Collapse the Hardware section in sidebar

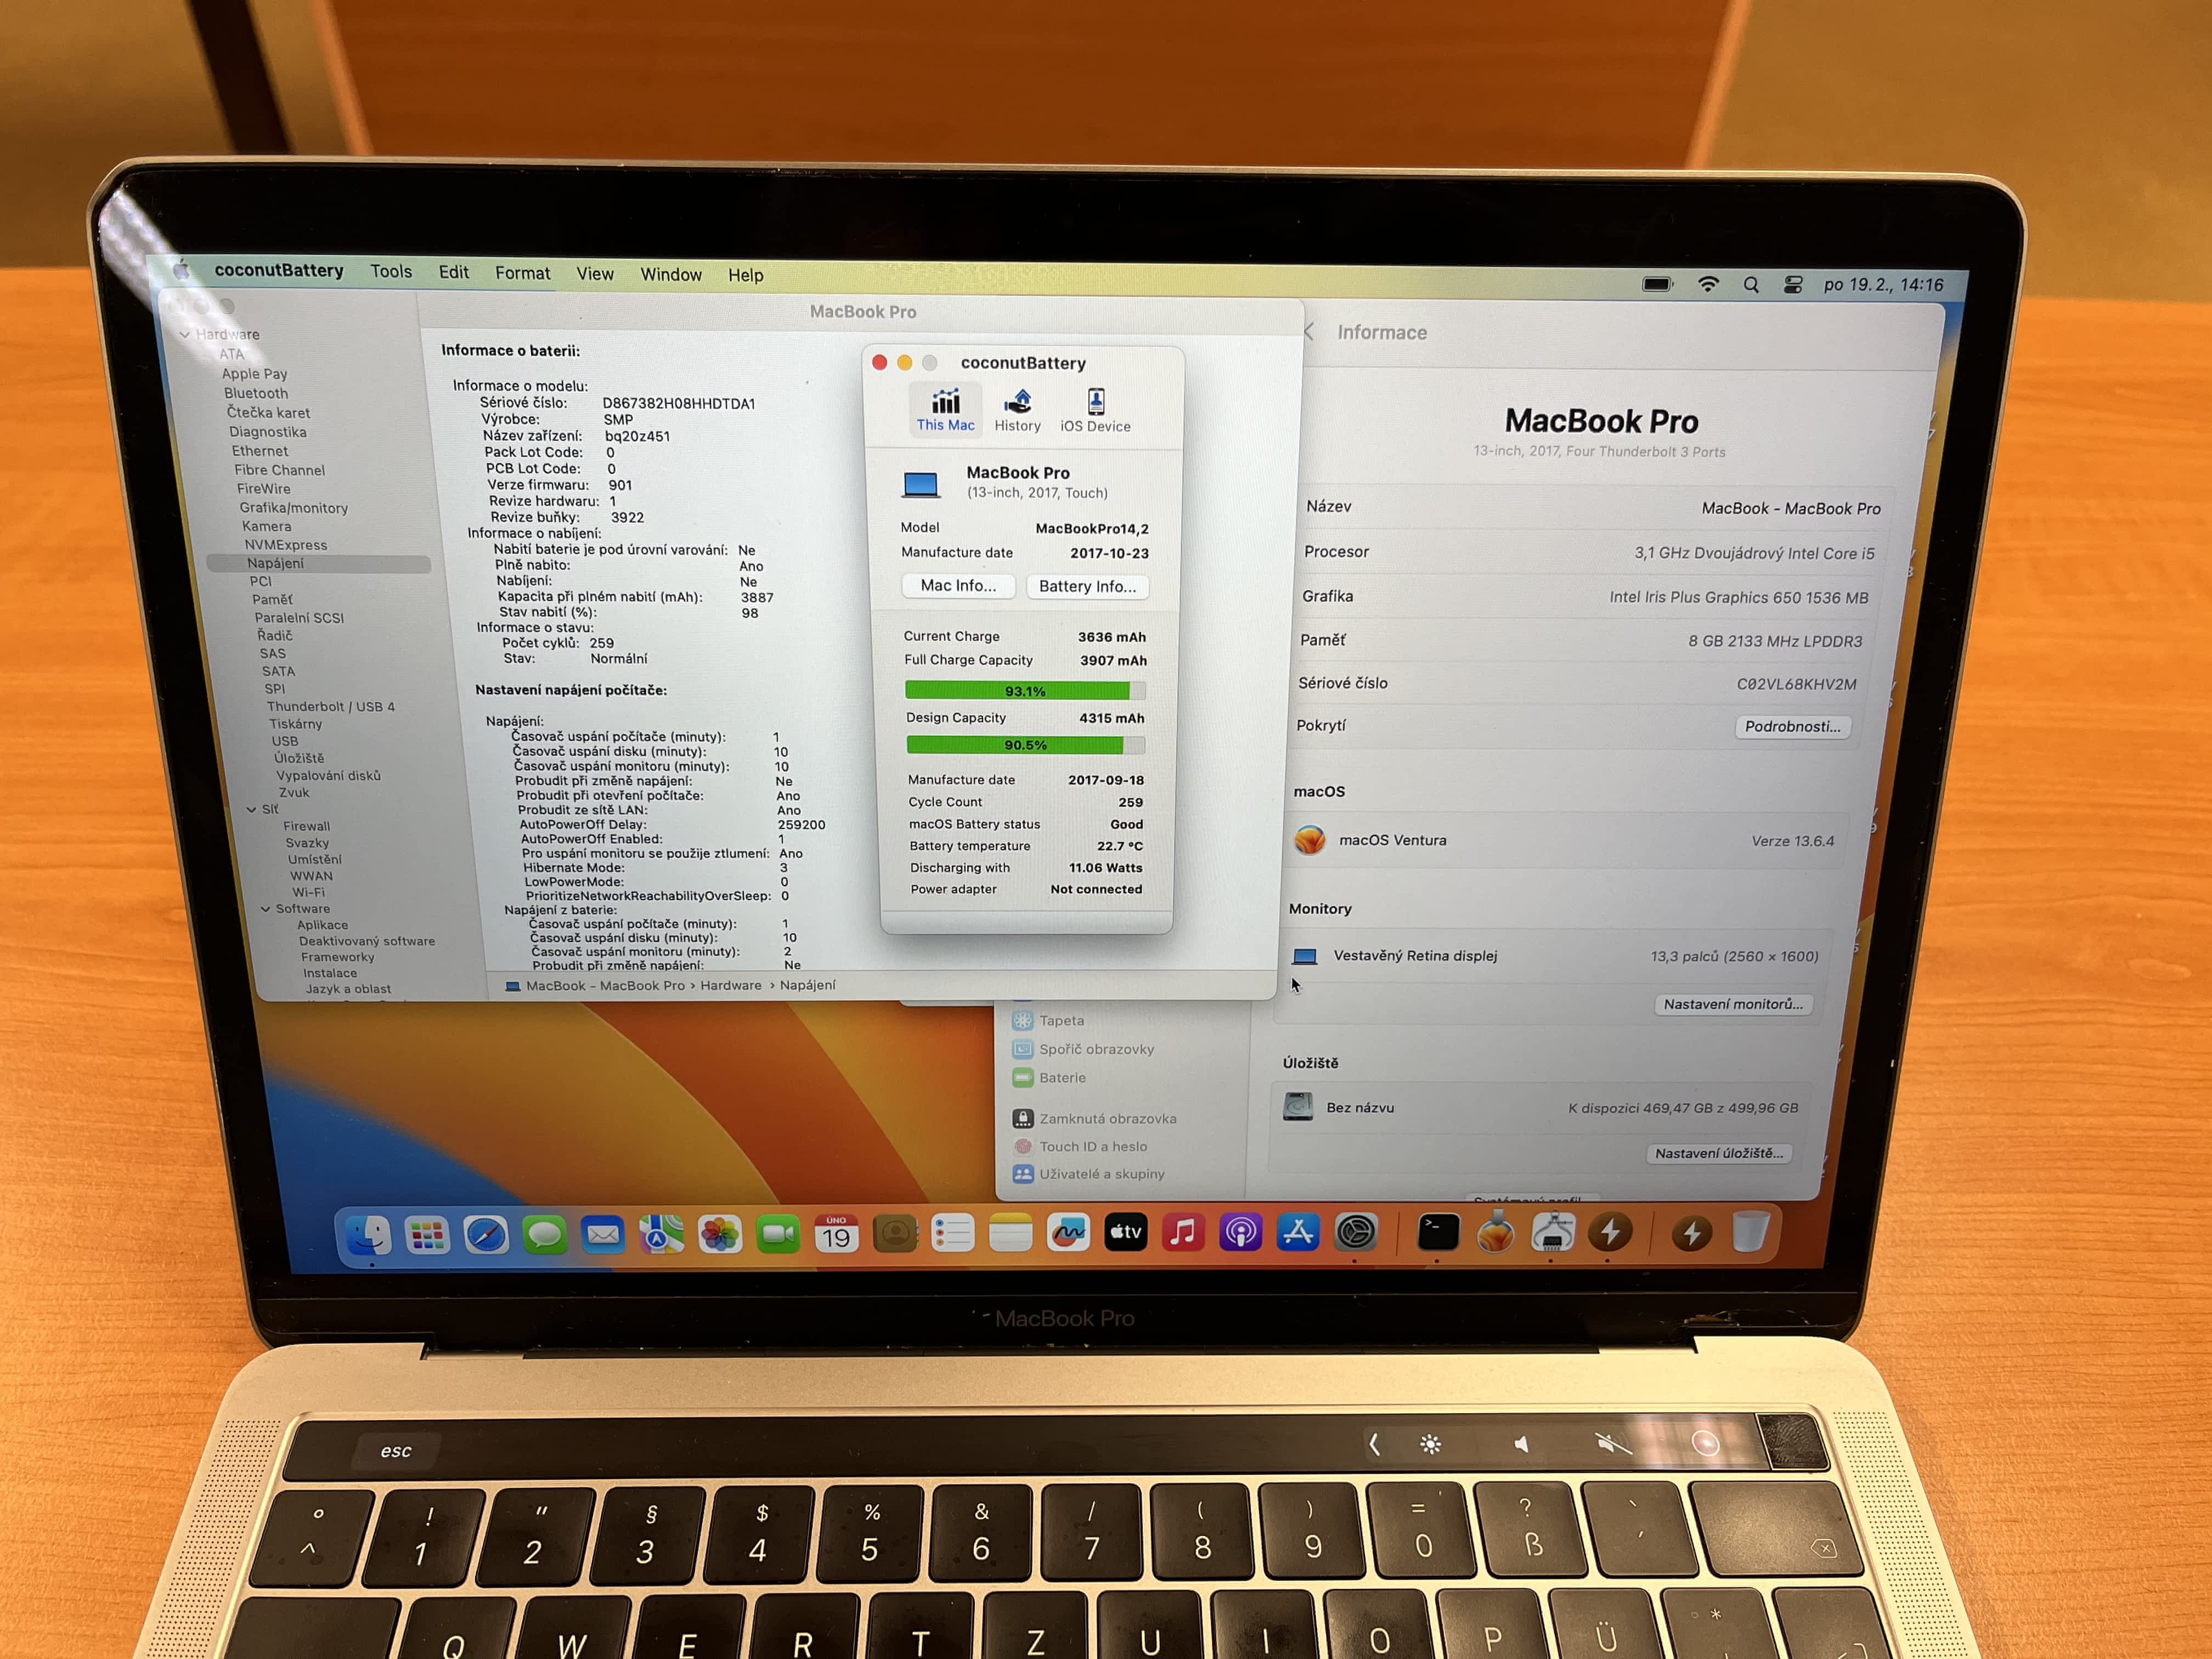pos(185,334)
